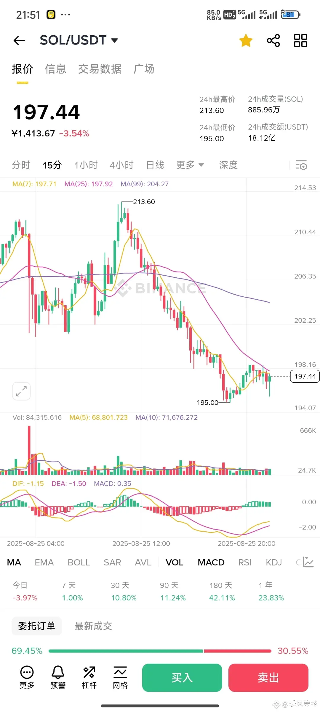The height and width of the screenshot is (712, 320).
Task: Toggle the AVL indicator
Action: click(x=143, y=562)
